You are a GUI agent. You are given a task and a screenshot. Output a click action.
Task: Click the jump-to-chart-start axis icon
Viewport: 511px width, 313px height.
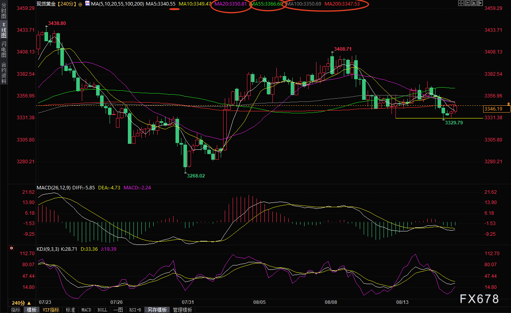[467, 4]
